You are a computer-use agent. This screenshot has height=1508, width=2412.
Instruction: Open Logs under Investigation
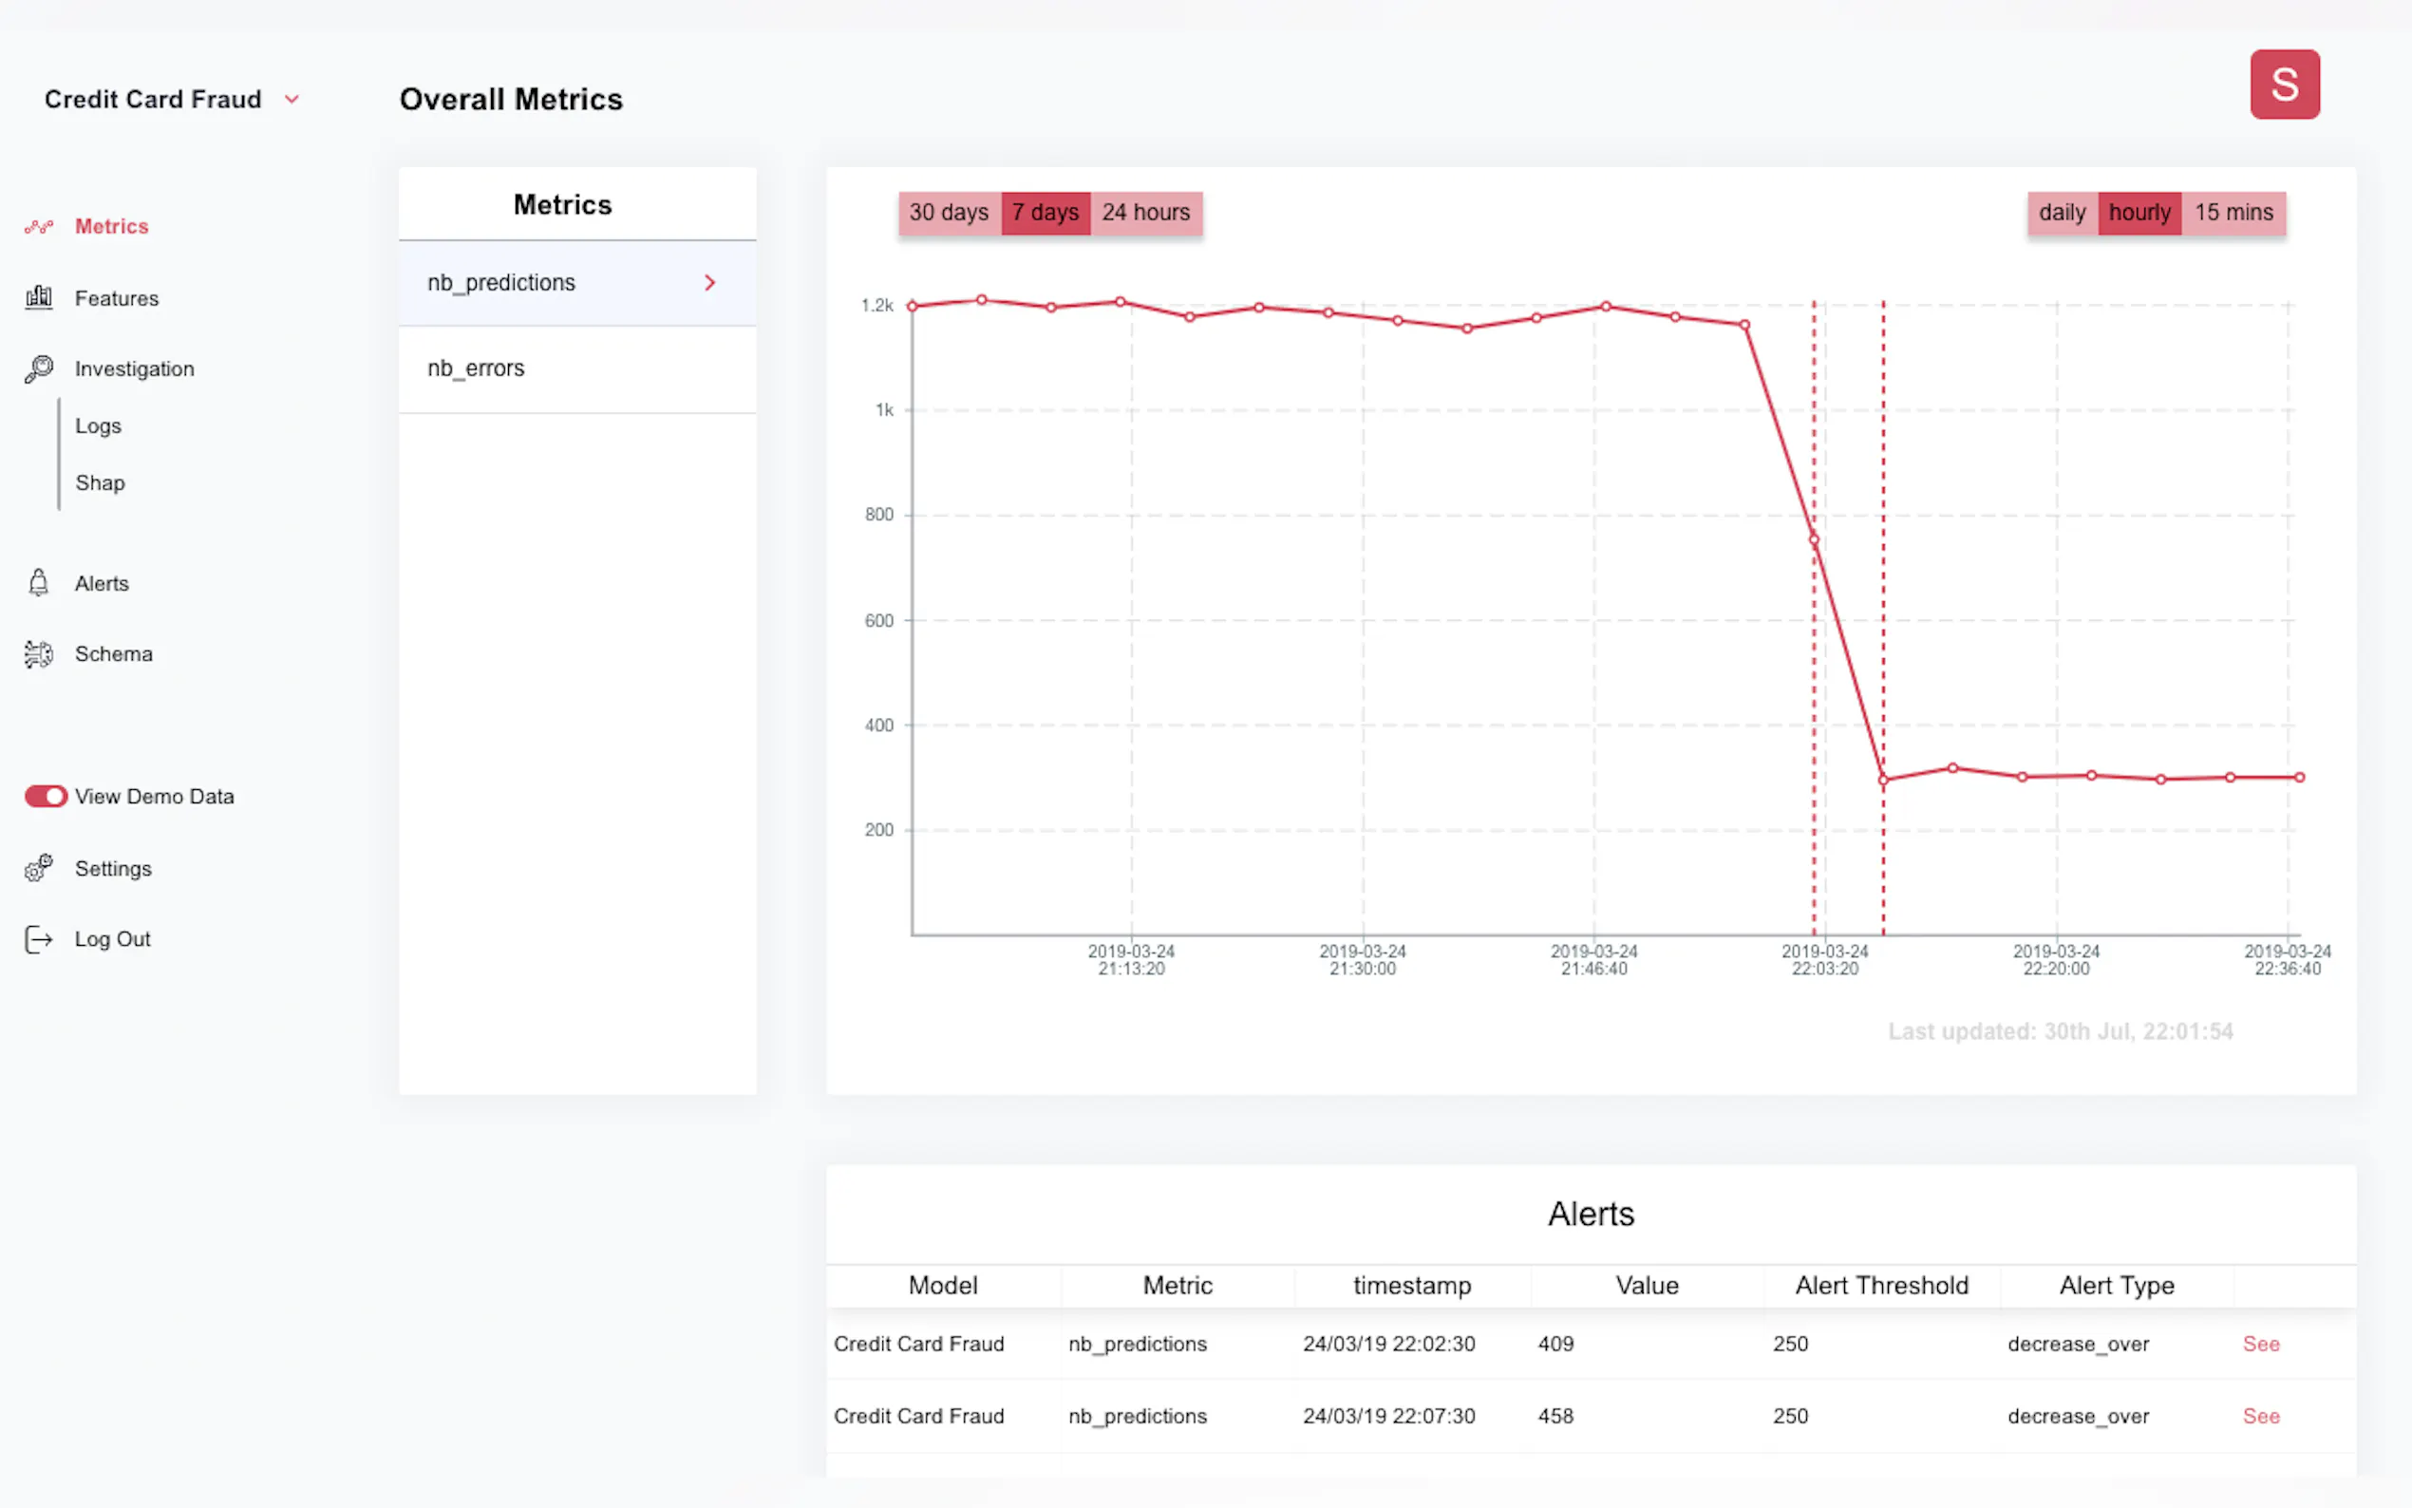click(x=98, y=425)
